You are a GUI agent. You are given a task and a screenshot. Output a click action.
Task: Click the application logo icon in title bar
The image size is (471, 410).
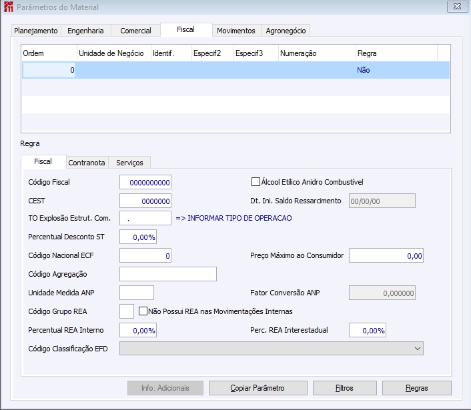[9, 7]
